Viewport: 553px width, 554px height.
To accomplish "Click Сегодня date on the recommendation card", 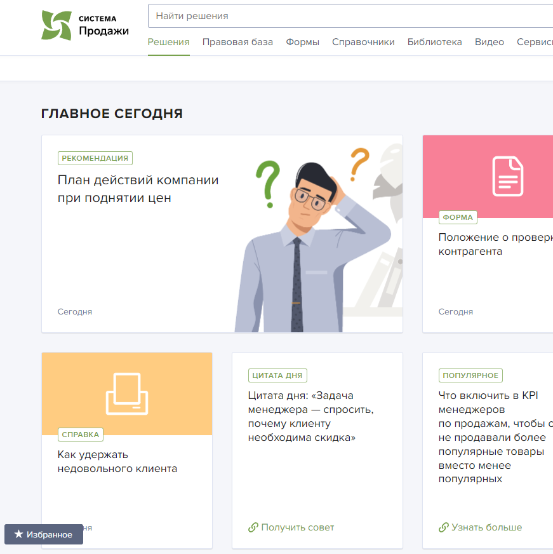I will click(75, 311).
